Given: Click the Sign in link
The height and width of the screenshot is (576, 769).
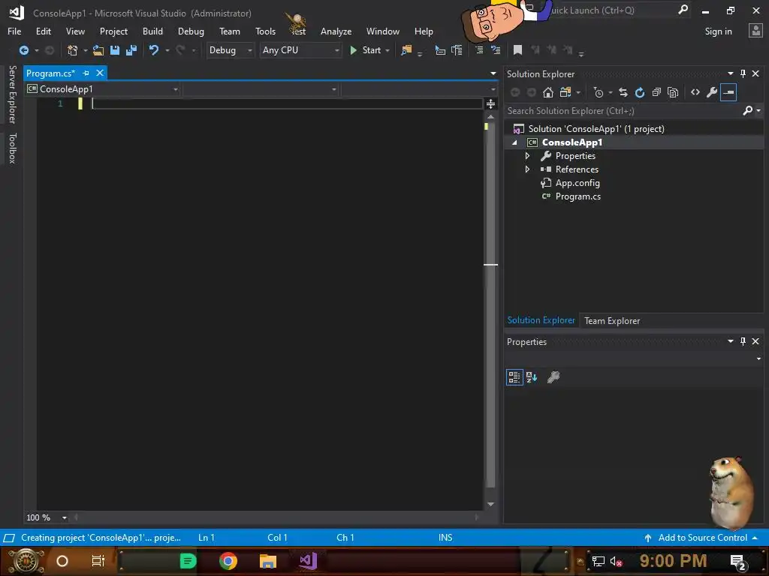Looking at the screenshot, I should point(718,31).
